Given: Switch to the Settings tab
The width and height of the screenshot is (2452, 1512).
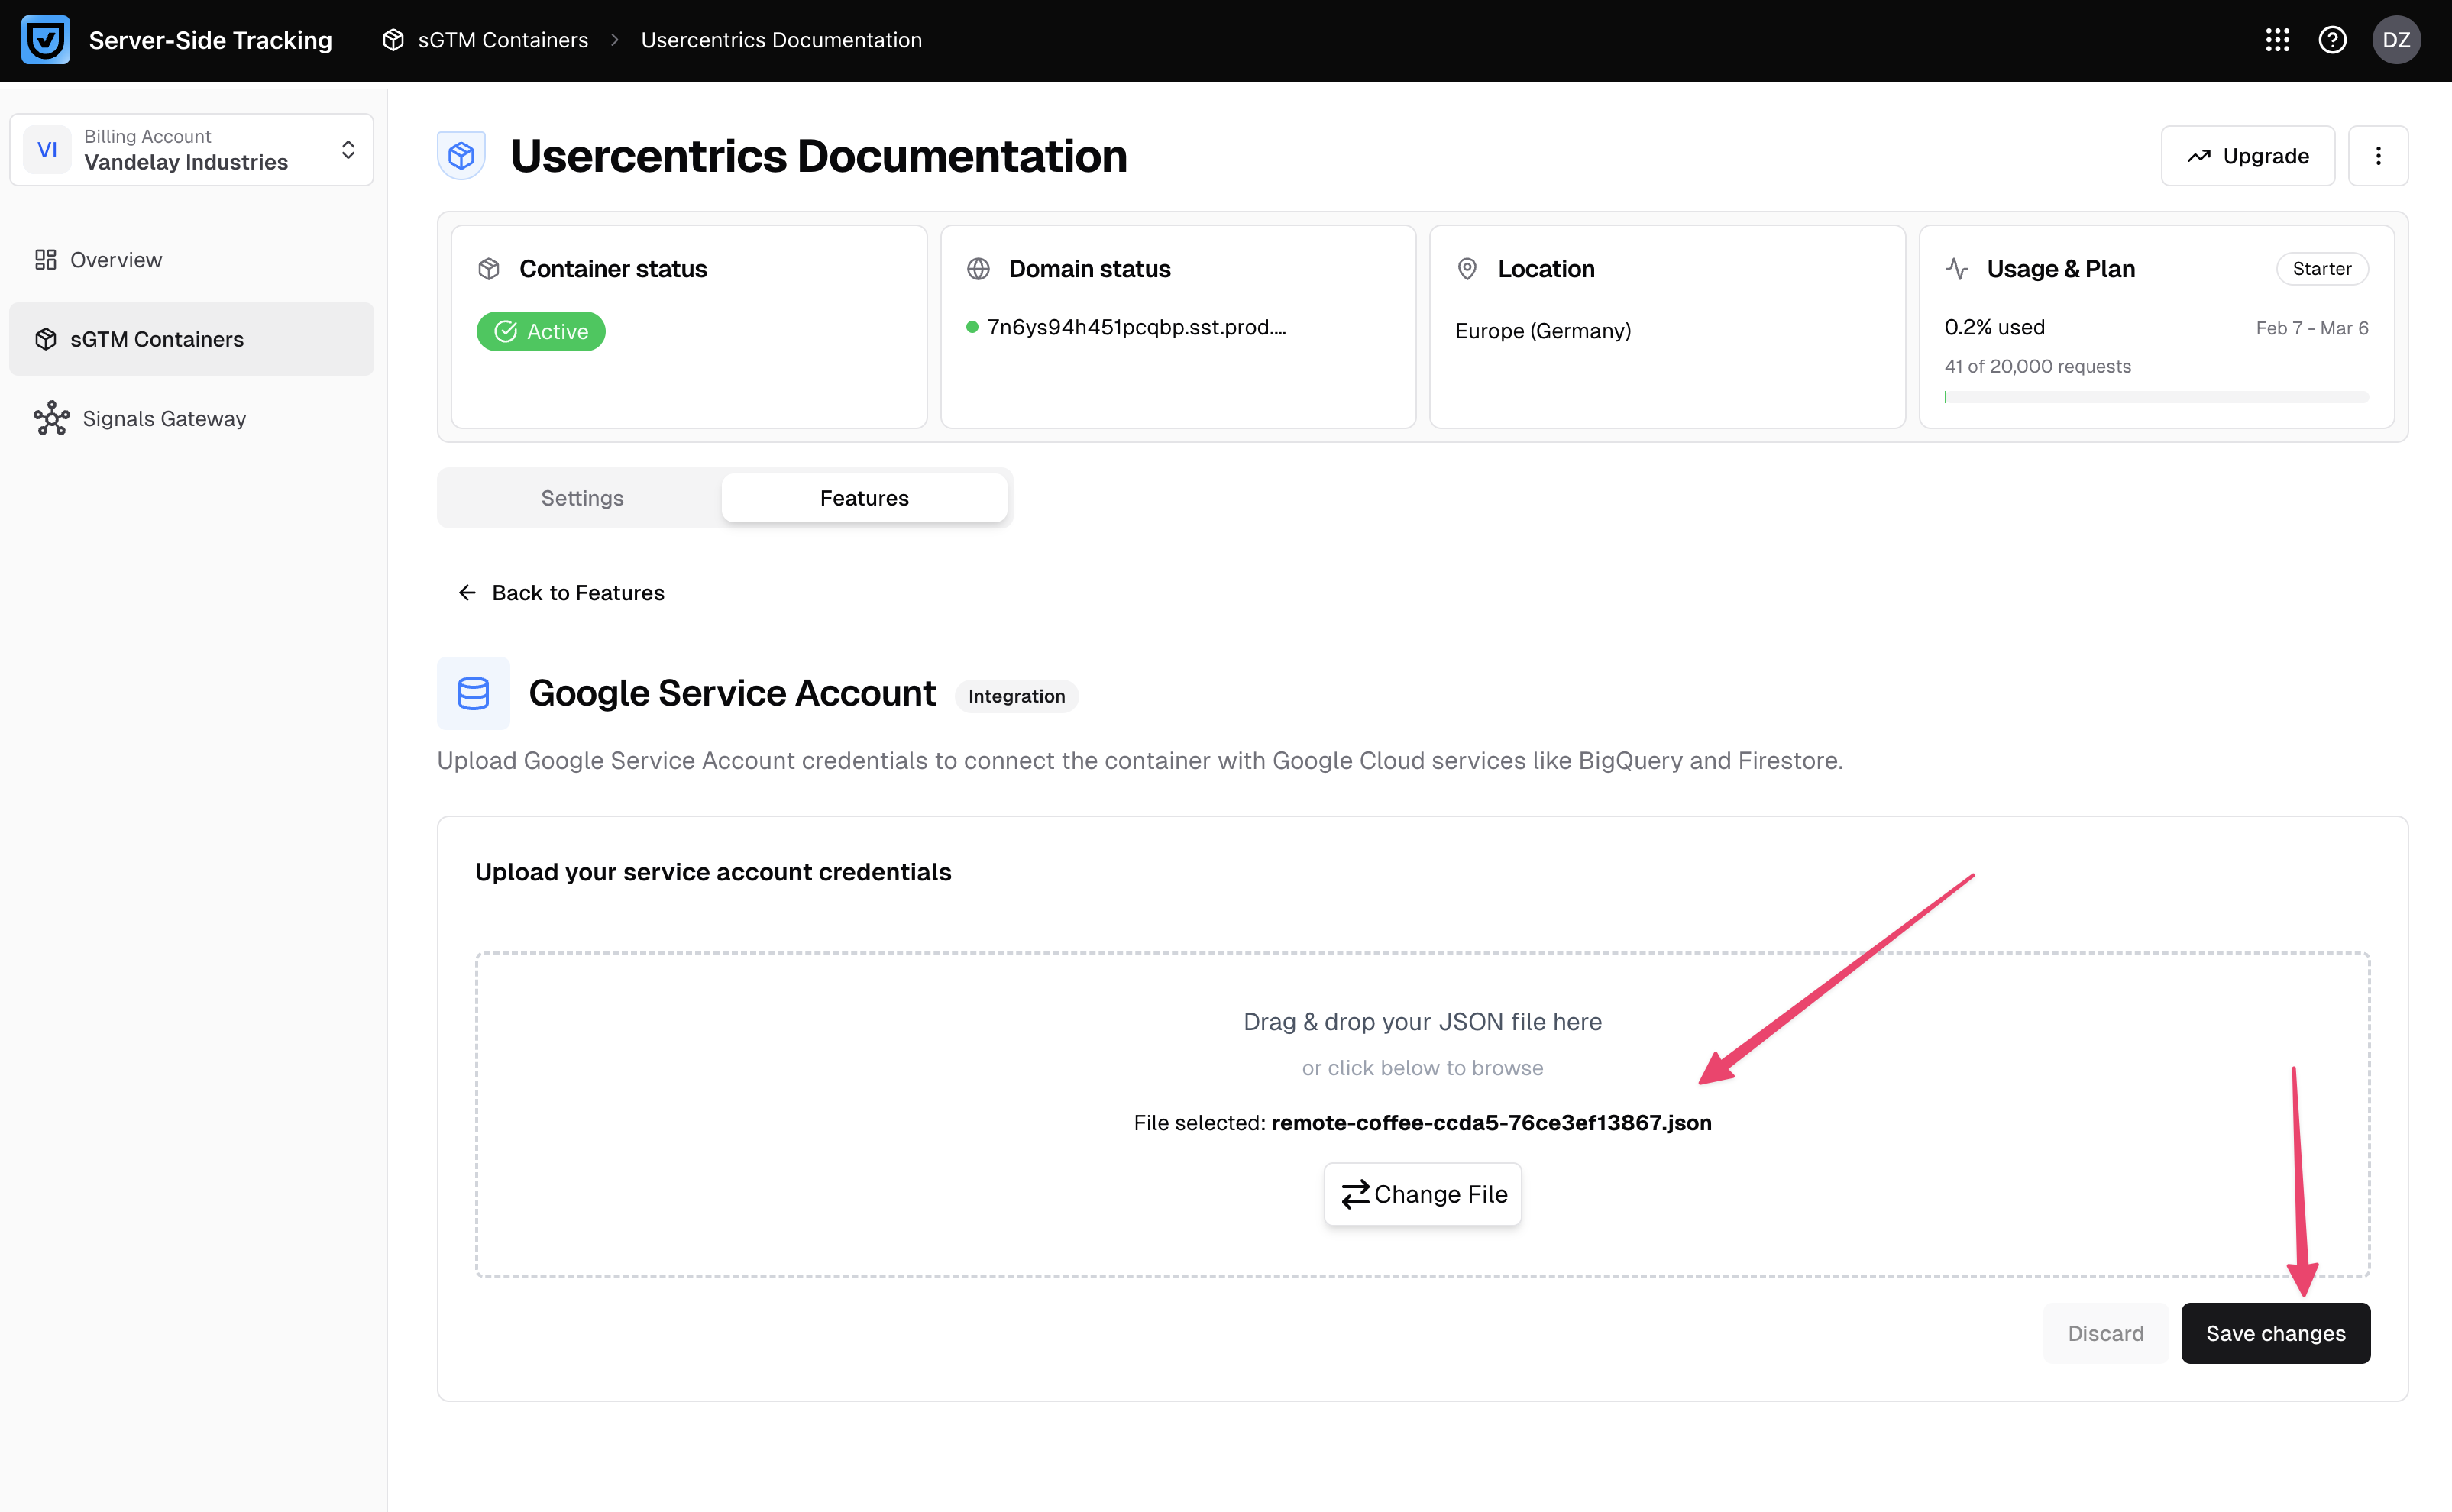Looking at the screenshot, I should pyautogui.click(x=582, y=498).
